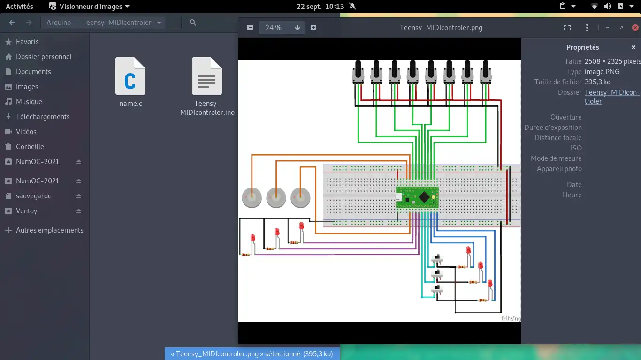Close the Propriétés side panel
The width and height of the screenshot is (641, 360).
click(633, 47)
